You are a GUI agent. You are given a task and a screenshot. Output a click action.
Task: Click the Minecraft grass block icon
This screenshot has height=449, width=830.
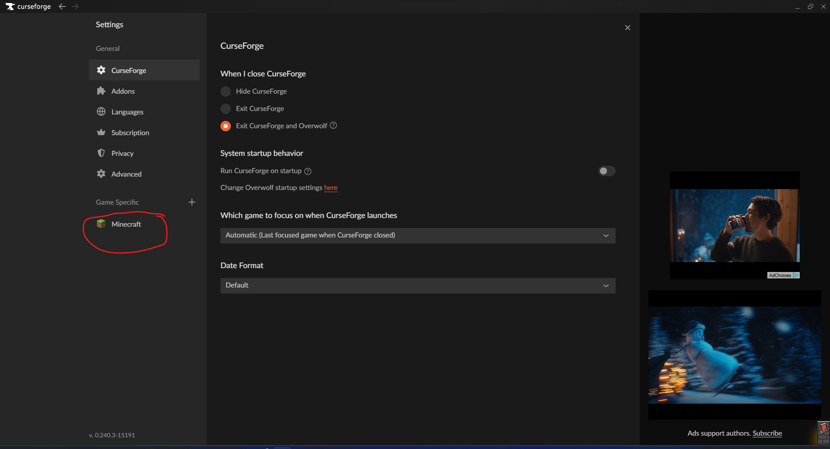click(x=101, y=224)
